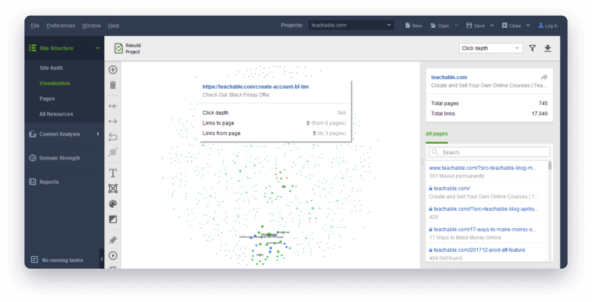Click the share arrow next to teachable.com
This screenshot has height=302, width=592.
544,77
